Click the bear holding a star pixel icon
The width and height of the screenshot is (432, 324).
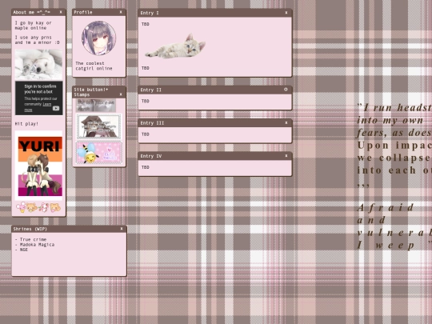click(x=32, y=207)
